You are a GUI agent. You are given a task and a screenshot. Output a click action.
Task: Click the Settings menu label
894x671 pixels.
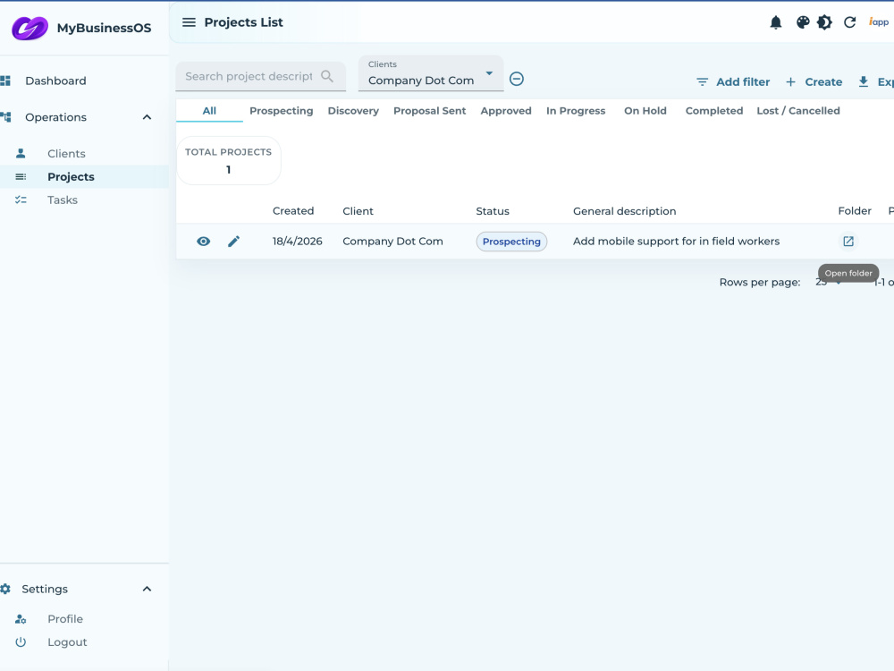[x=45, y=589]
